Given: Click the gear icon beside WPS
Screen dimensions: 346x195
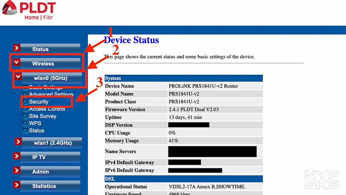Looking at the screenshot, I should [x=25, y=123].
